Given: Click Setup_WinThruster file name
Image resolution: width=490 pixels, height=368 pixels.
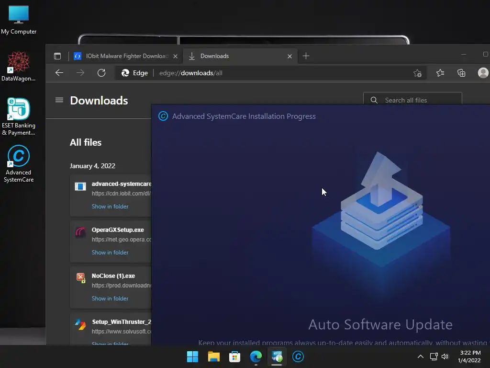Looking at the screenshot, I should coord(122,322).
